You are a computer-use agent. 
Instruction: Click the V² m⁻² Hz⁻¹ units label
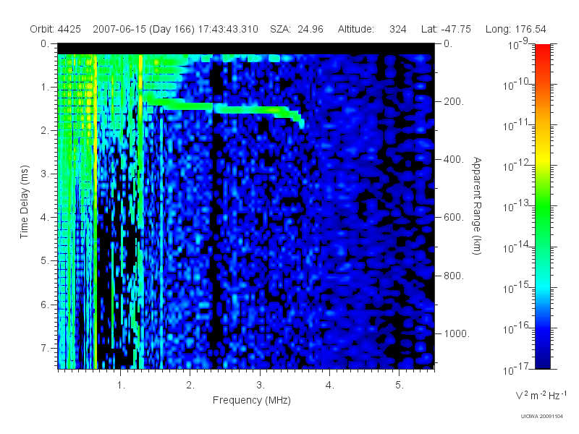click(541, 395)
